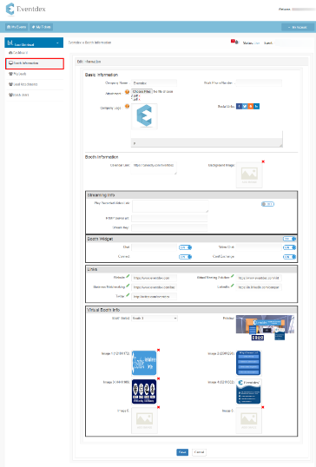Viewport: 316px width, 467px height.
Task: Expand the Lead Retrieval sidebar header
Action: (x=34, y=43)
